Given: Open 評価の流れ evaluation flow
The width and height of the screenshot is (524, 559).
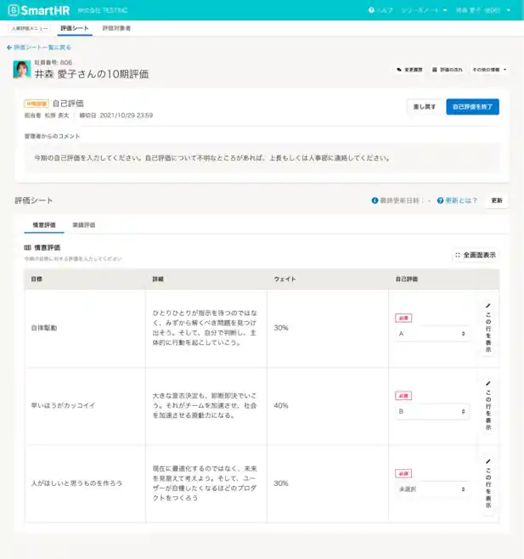Looking at the screenshot, I should coord(448,70).
